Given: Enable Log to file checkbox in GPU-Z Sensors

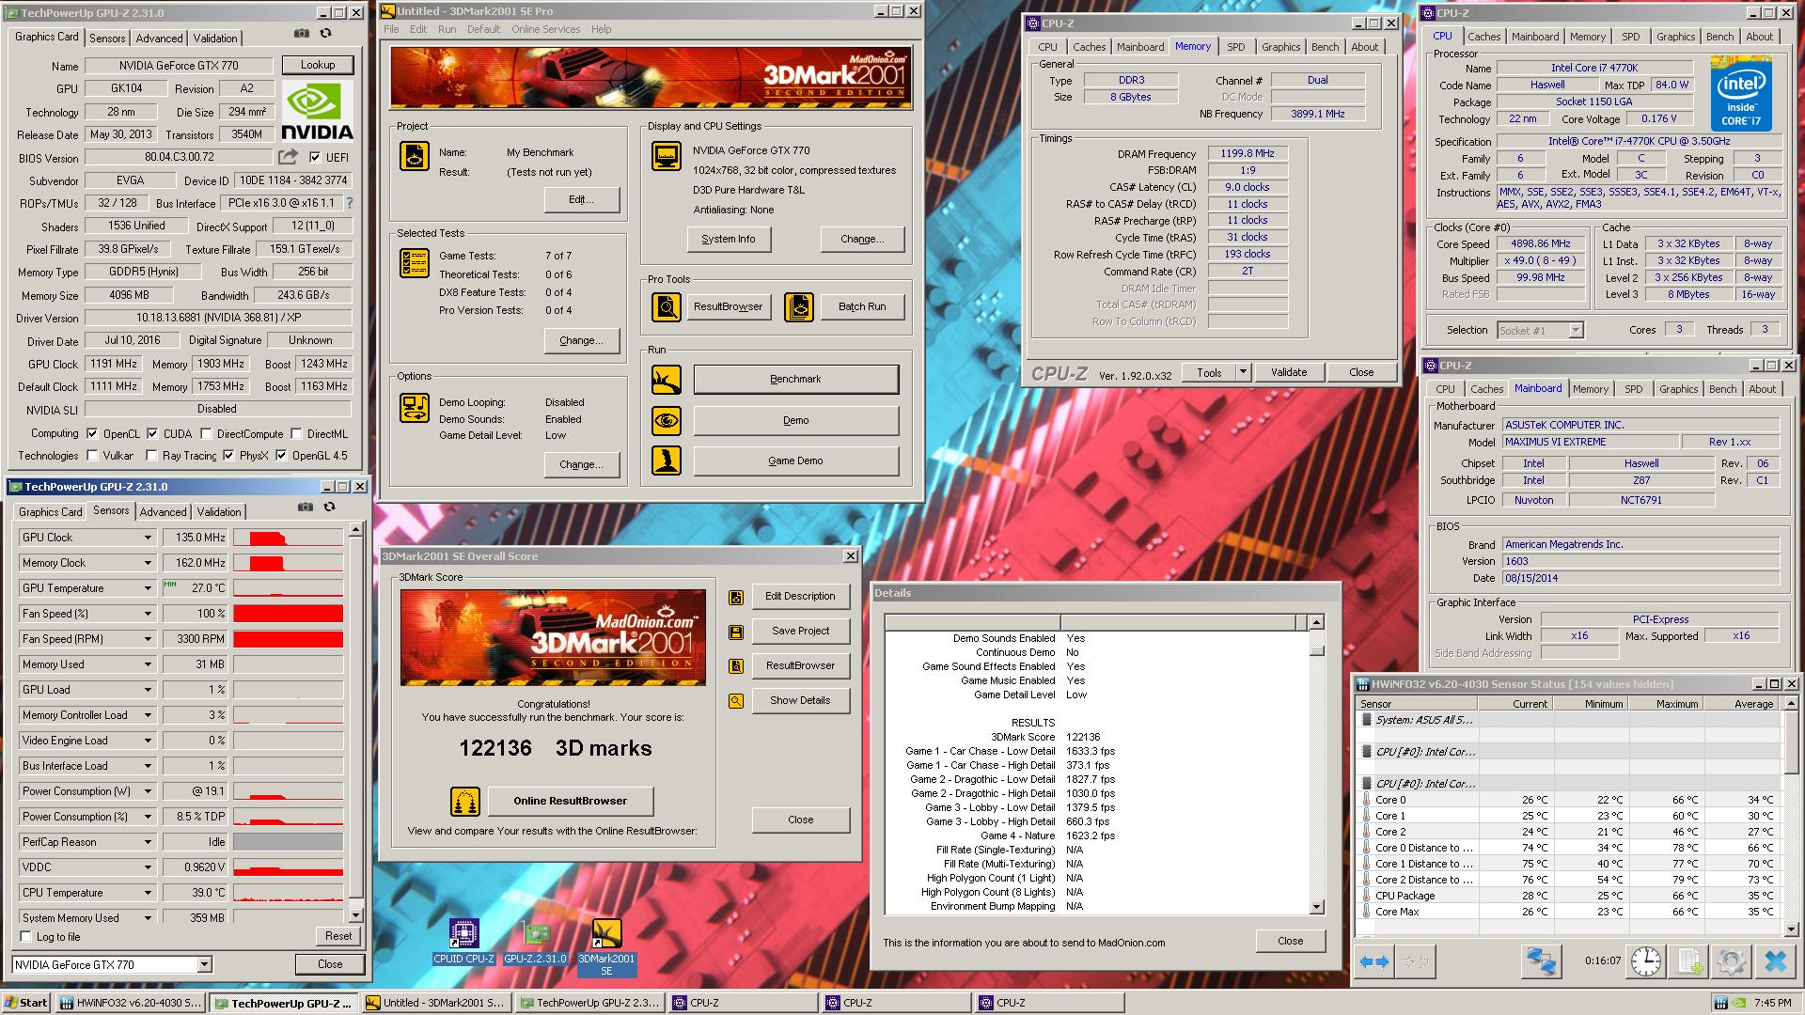Looking at the screenshot, I should click(x=25, y=936).
